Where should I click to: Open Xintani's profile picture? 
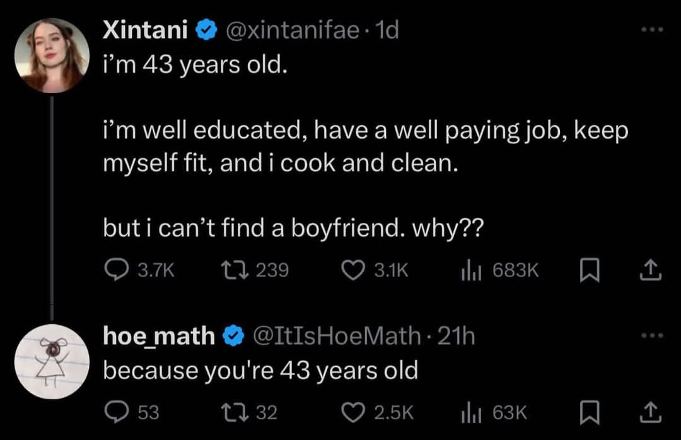52,55
